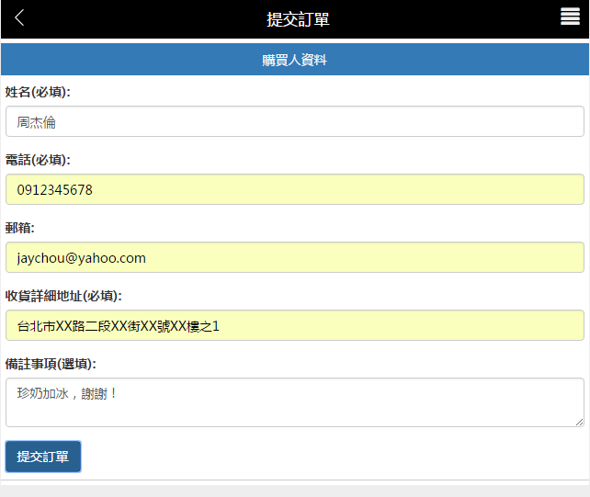The image size is (590, 497).
Task: Click the 郵箱 label
Action: tap(19, 228)
